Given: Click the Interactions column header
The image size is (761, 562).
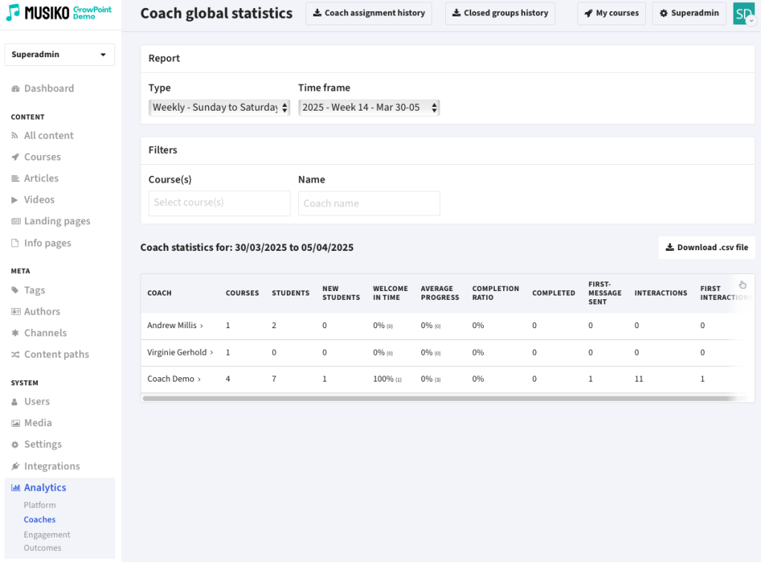Looking at the screenshot, I should tap(661, 293).
